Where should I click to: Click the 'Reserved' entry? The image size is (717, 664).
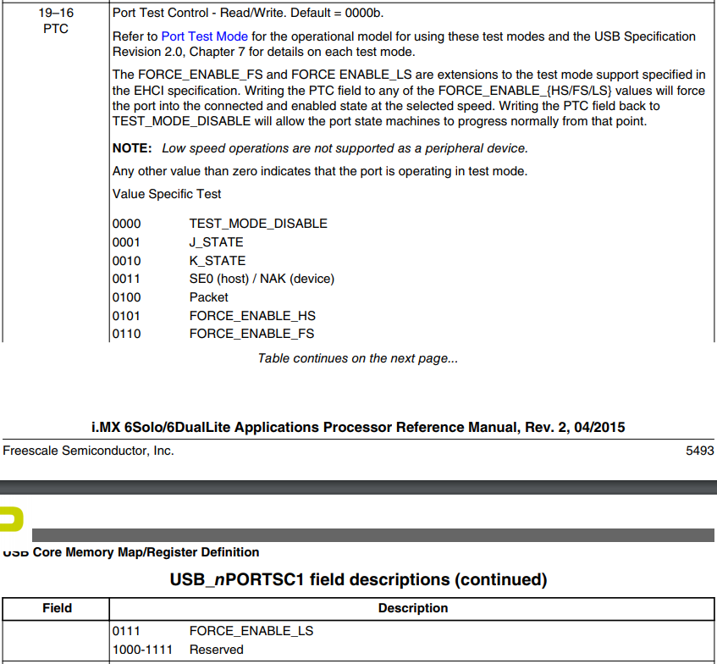click(217, 650)
